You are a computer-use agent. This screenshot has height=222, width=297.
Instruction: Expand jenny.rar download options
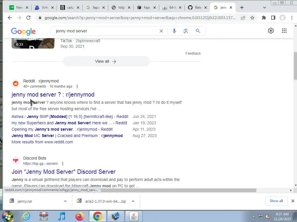coord(65,201)
